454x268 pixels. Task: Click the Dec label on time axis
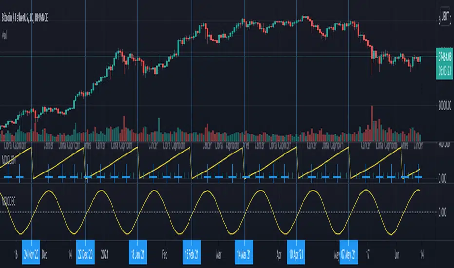(45, 254)
